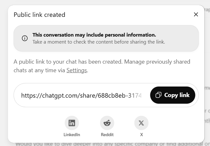Share the chat link on Reddit
Screen dimensions: 210x146
(107, 123)
